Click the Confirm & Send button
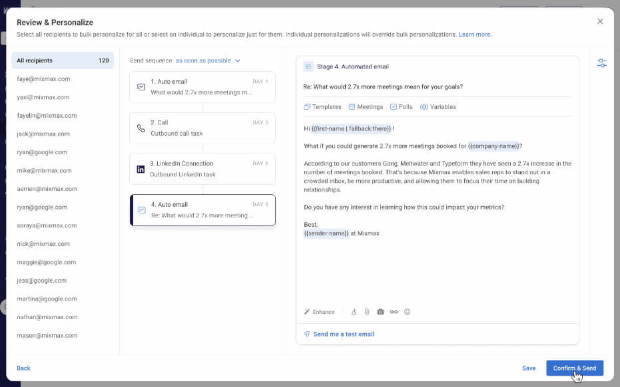 click(x=574, y=368)
